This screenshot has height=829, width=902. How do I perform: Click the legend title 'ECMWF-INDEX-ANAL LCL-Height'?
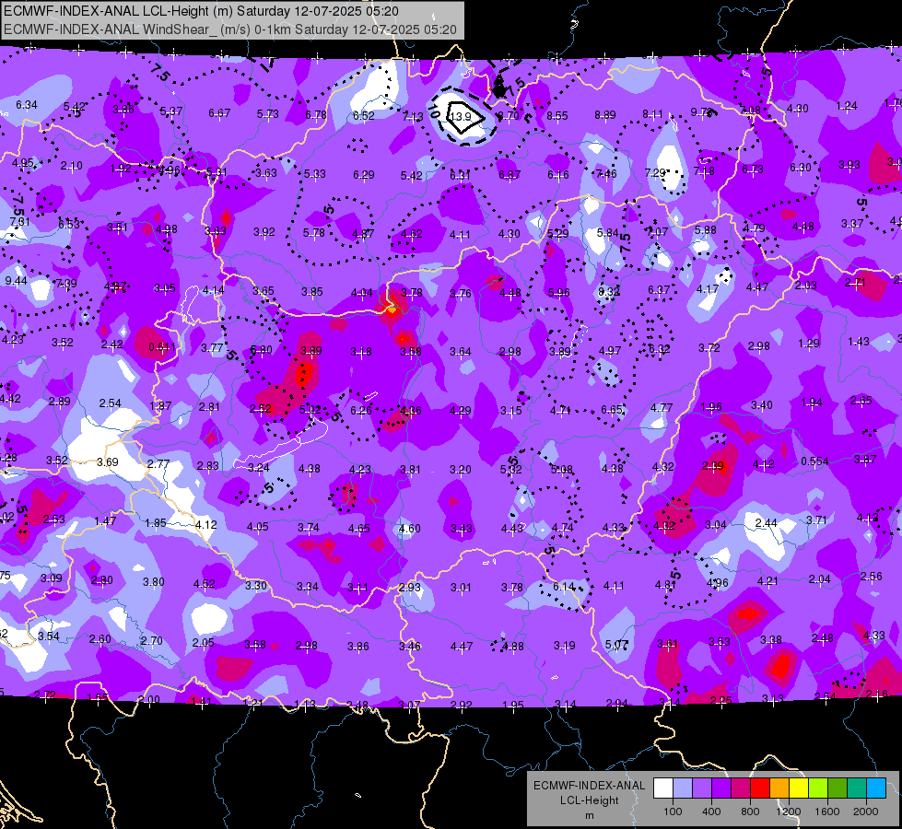589,793
